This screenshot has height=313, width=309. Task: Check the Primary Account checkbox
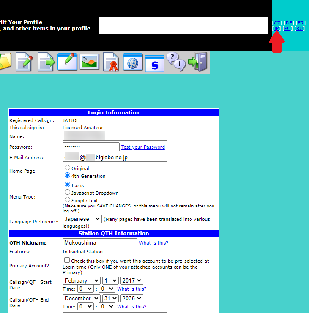point(67,260)
